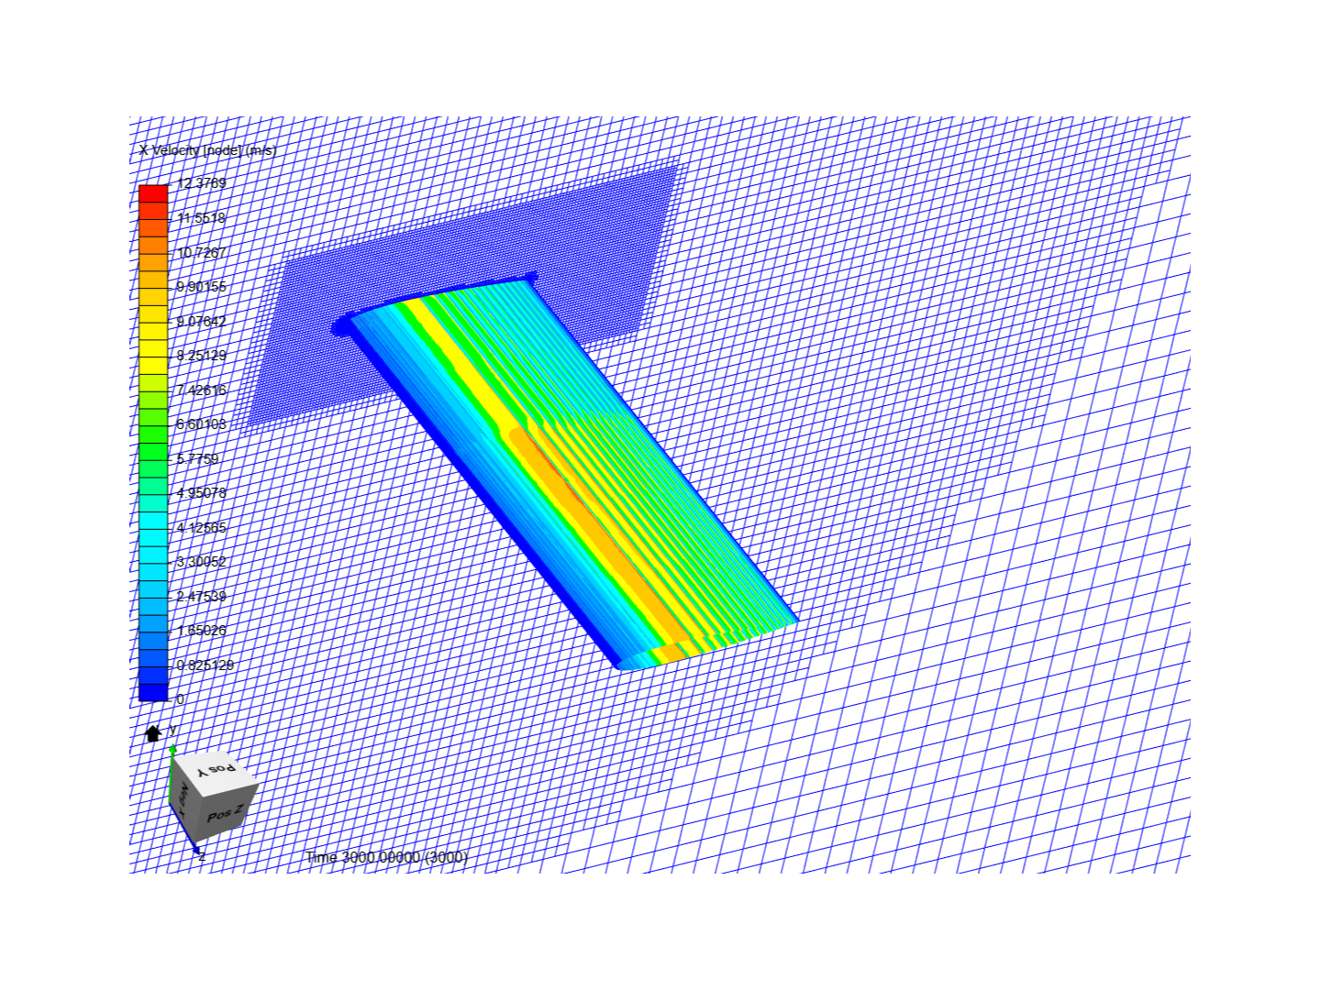This screenshot has width=1321, height=990.
Task: Click the red top band of the color legend
Action: click(x=153, y=193)
